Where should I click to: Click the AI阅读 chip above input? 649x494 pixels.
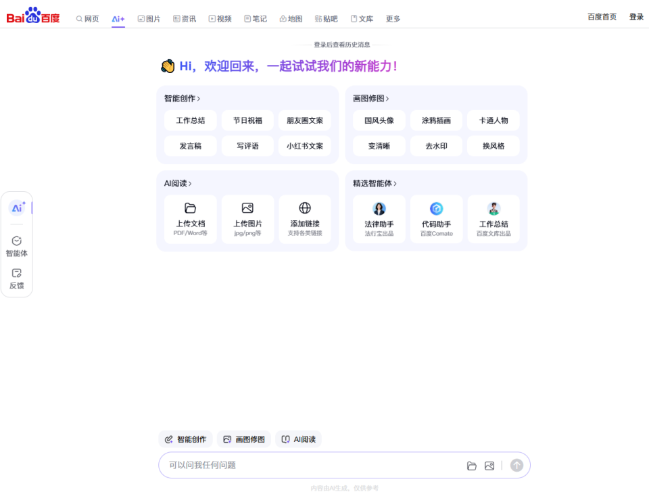298,439
